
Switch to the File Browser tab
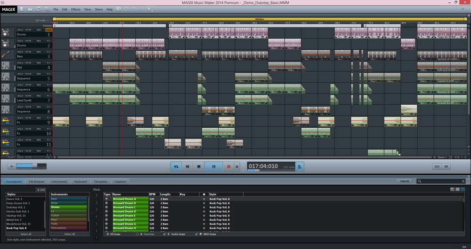point(37,181)
